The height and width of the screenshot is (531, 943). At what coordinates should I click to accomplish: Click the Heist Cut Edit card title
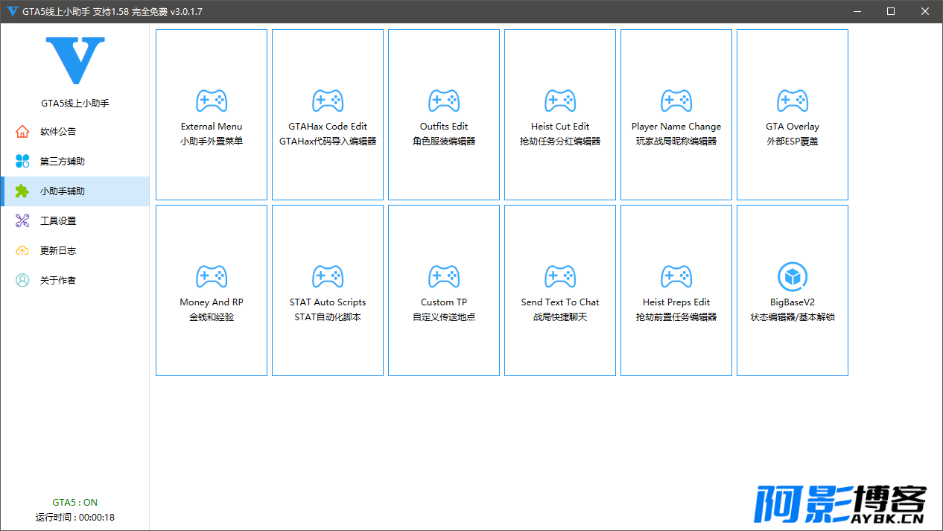tap(560, 127)
